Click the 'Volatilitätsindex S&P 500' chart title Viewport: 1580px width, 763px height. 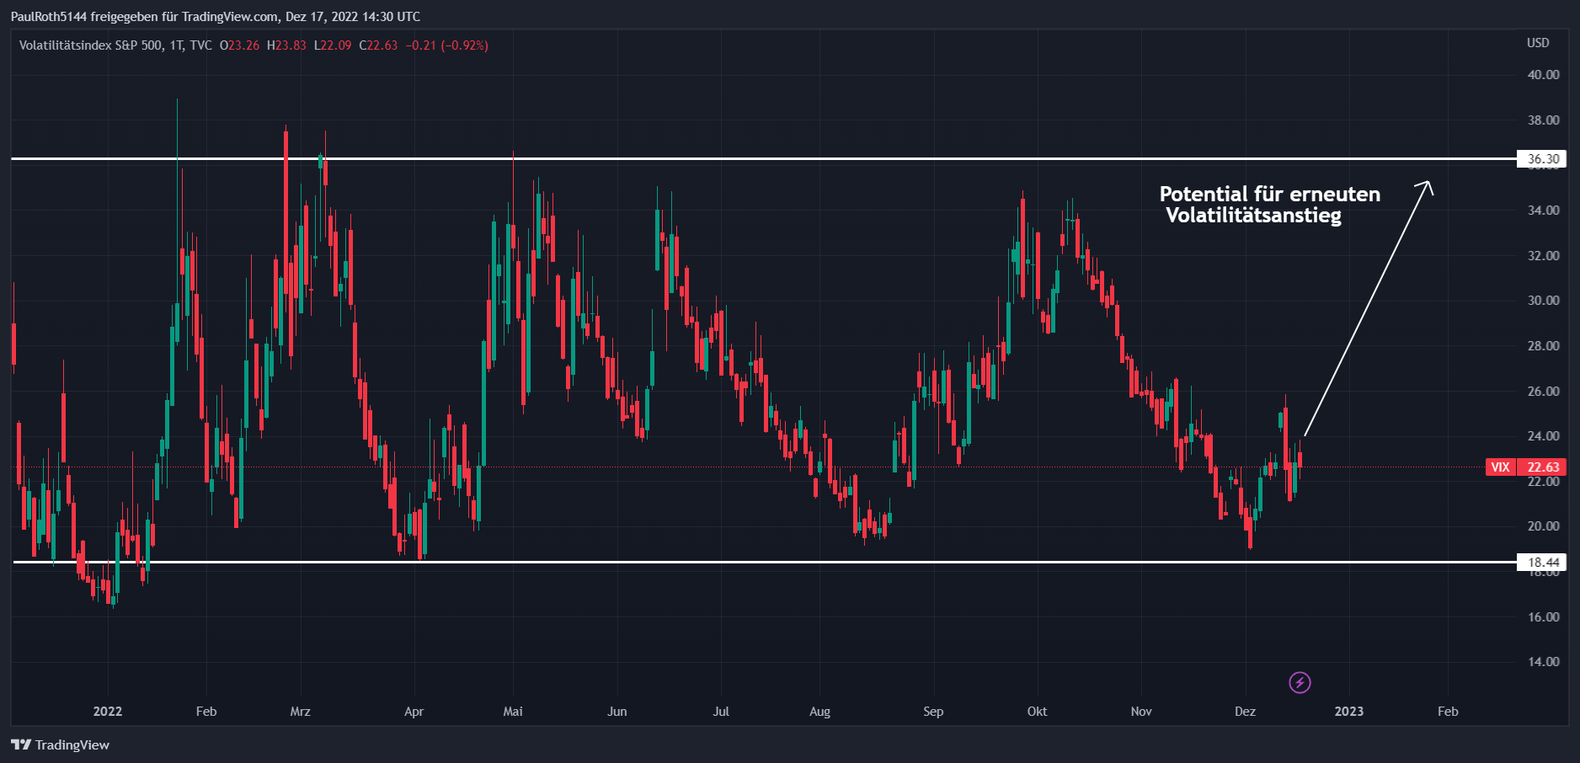point(91,45)
